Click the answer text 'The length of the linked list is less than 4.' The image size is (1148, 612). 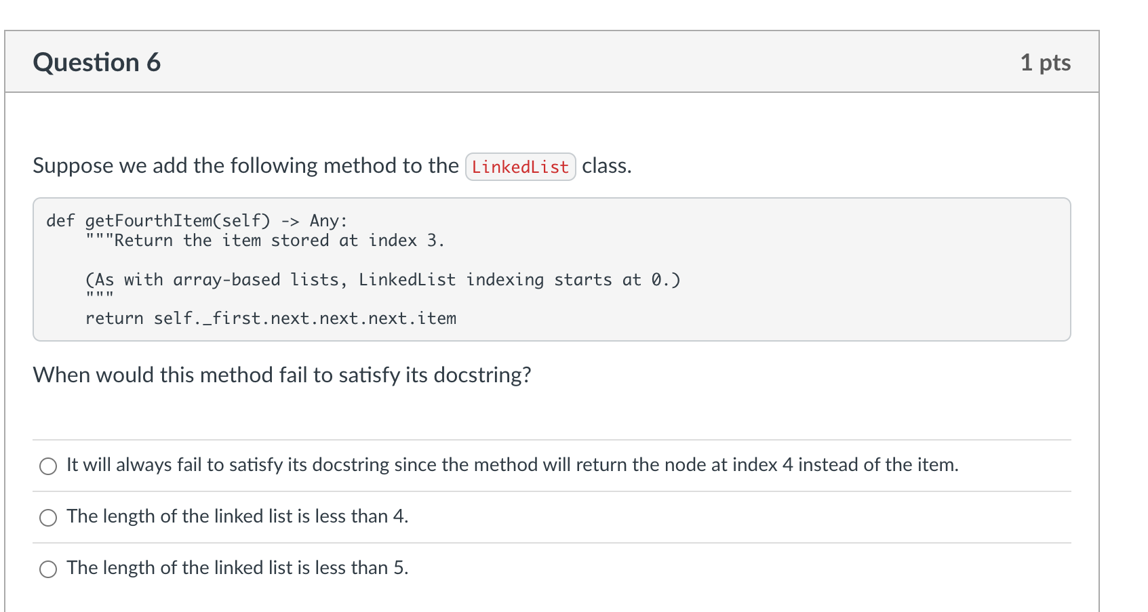pos(237,516)
